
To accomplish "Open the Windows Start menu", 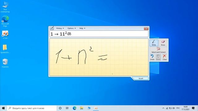I will click(x=3, y=108).
